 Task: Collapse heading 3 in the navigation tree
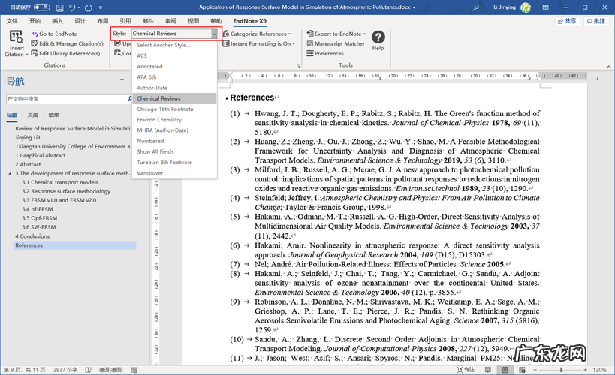[10, 174]
